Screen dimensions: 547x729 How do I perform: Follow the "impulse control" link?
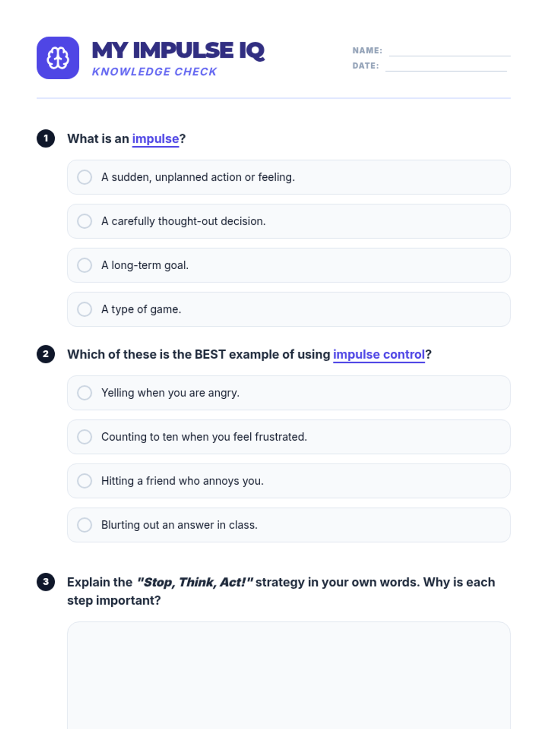pyautogui.click(x=379, y=354)
